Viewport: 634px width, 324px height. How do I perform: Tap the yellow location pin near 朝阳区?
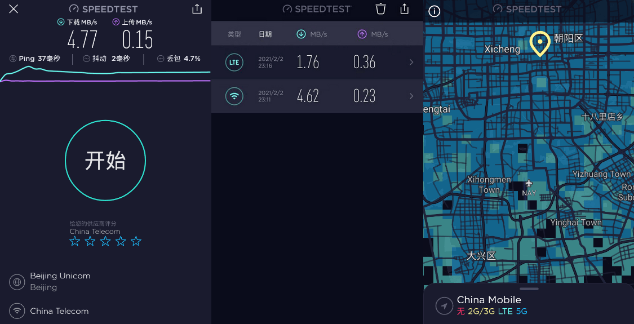tap(540, 44)
